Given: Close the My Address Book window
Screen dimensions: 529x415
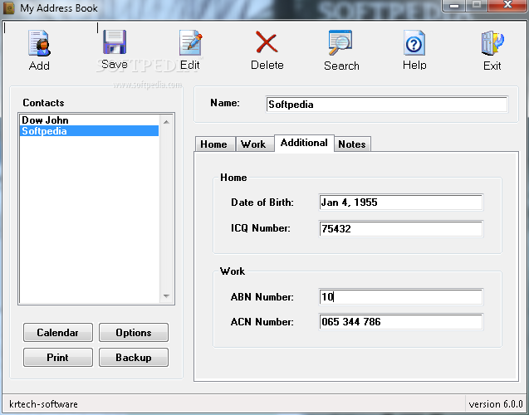Looking at the screenshot, I should (507, 5).
